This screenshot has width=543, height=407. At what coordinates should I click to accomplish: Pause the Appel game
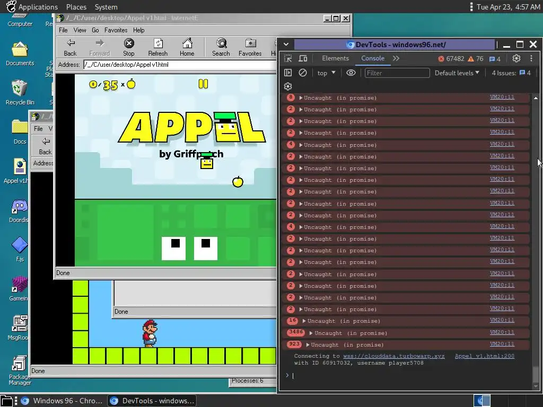point(203,84)
